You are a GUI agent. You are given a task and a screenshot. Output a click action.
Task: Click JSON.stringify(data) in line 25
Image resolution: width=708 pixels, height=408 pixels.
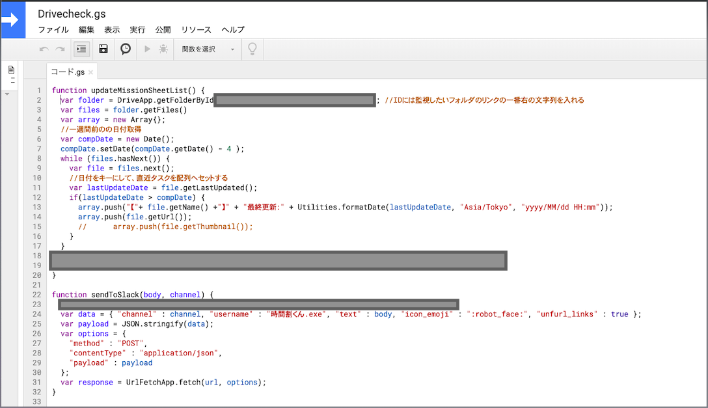coord(165,324)
